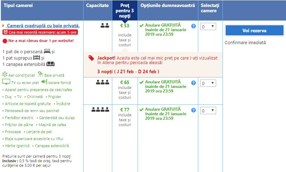Click the soundproofing speaker icon
286x172 pixels.
pyautogui.click(x=44, y=82)
